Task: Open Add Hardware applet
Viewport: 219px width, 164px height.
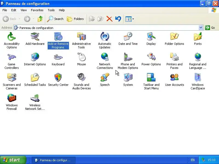Action: [x=35, y=39]
